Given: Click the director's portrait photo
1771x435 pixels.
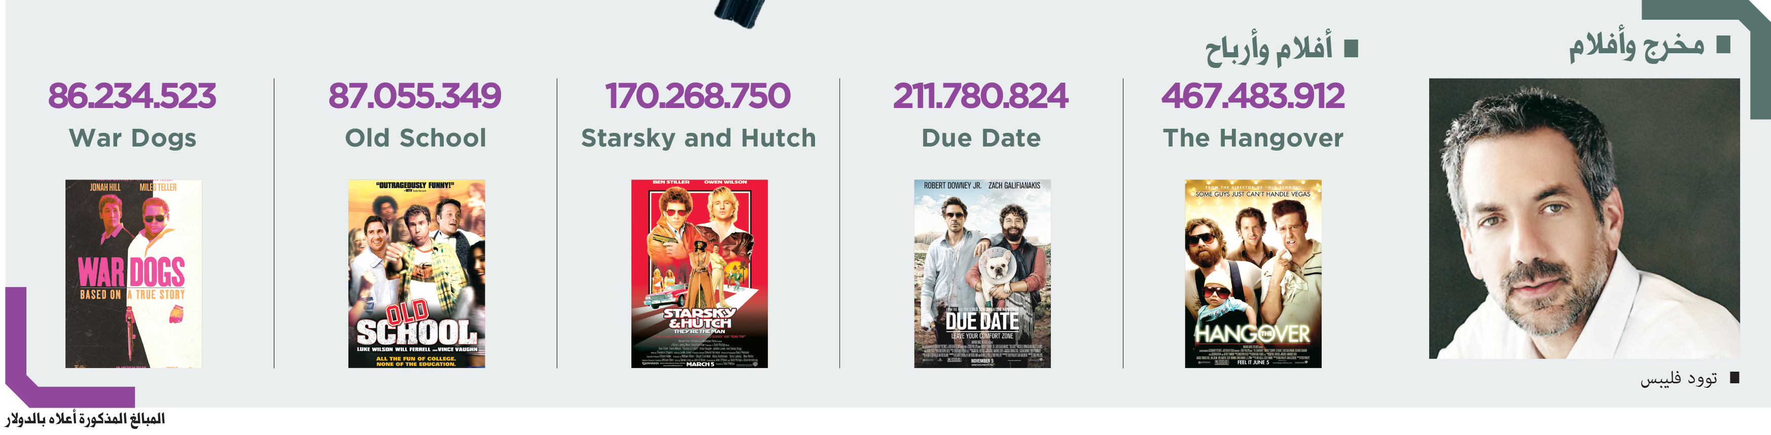Looking at the screenshot, I should [x=1584, y=219].
